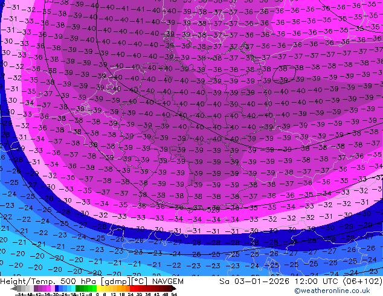Screen dimensions: 383x296
Task: Click the '(06+102)' forecast run label
Action: 362,282
